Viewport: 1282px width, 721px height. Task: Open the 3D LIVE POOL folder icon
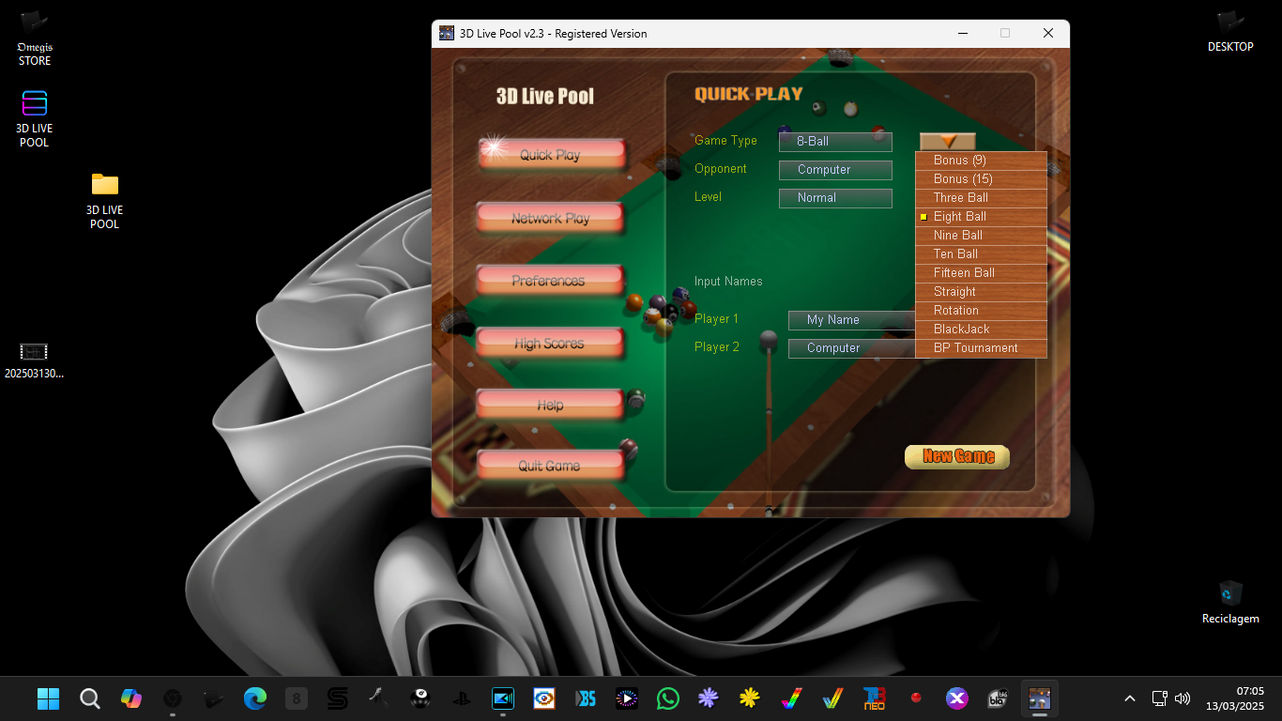(x=104, y=200)
